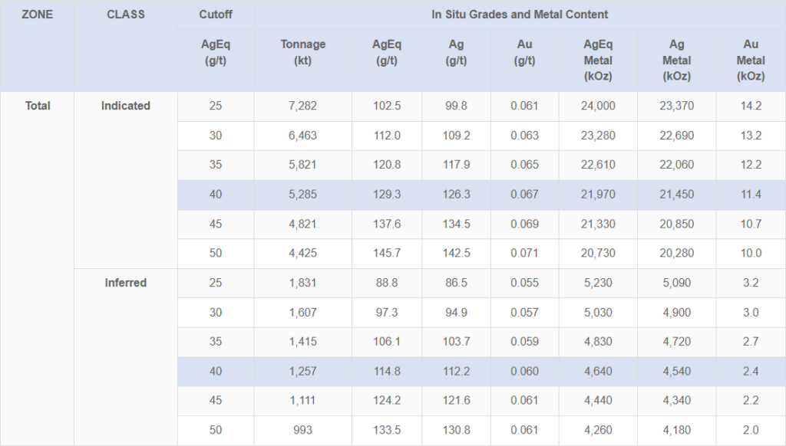The width and height of the screenshot is (786, 446).
Task: Select the AgEq grade value 145.7
Action: pos(386,254)
